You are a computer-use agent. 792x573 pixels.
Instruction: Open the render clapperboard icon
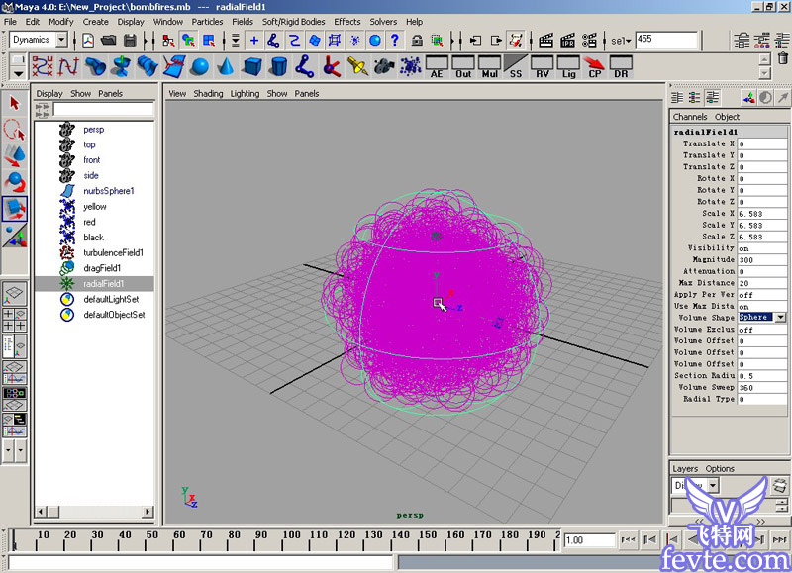pos(545,40)
